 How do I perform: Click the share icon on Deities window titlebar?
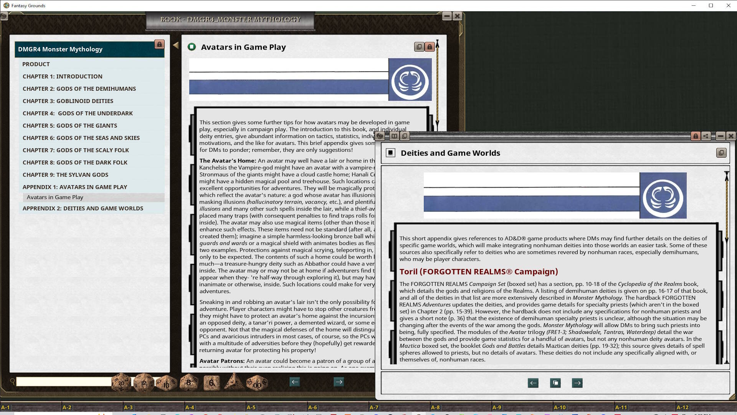coord(706,136)
